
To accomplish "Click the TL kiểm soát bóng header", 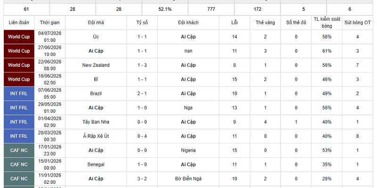I will [327, 23].
